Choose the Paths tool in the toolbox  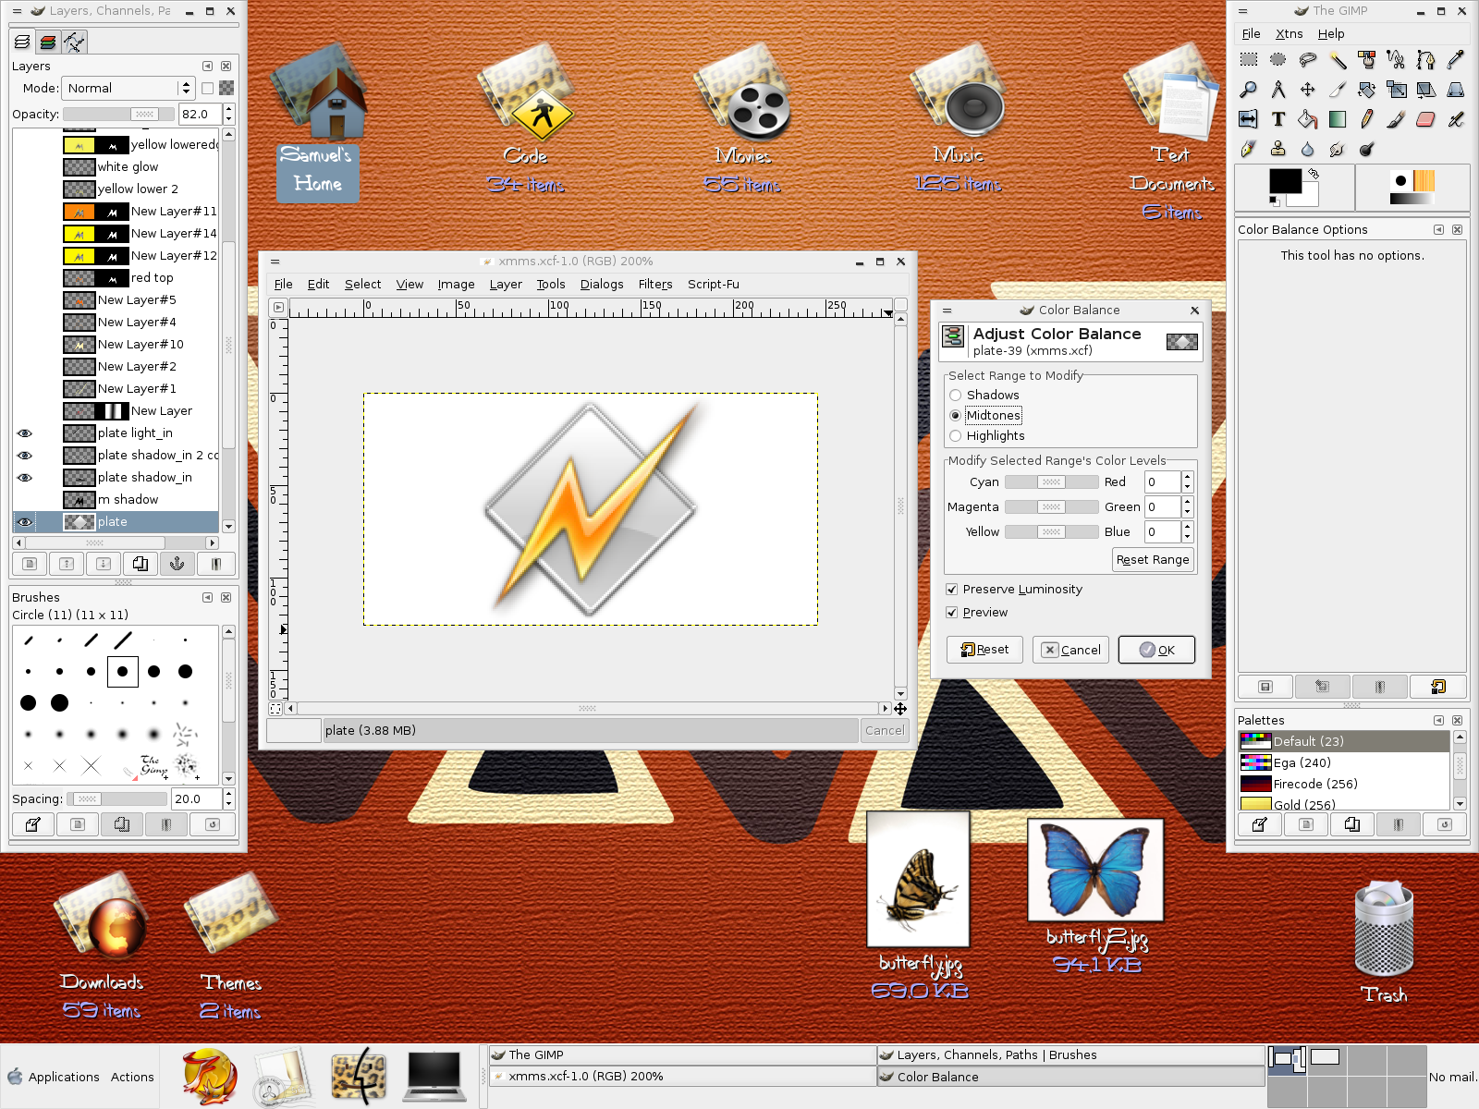[x=1425, y=59]
